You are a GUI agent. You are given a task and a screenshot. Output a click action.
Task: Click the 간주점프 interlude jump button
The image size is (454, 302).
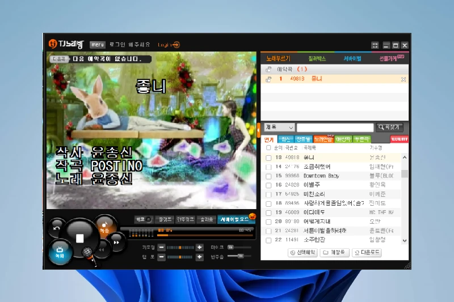pos(186,220)
